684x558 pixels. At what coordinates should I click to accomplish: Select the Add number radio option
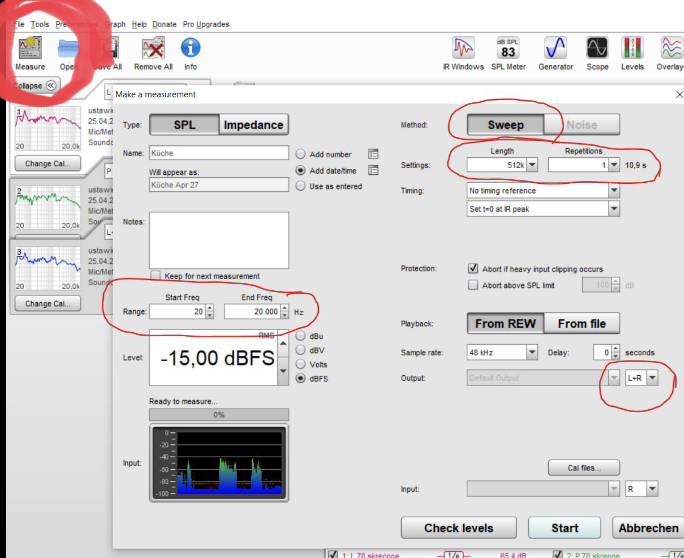pos(300,154)
